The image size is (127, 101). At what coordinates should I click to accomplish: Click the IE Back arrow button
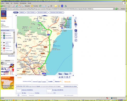(2, 6)
